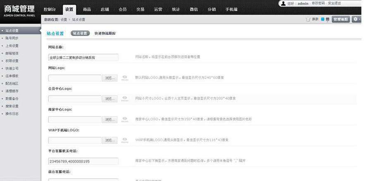
Task: Click the 会员中心Logo file path field
Action: [x=75, y=99]
